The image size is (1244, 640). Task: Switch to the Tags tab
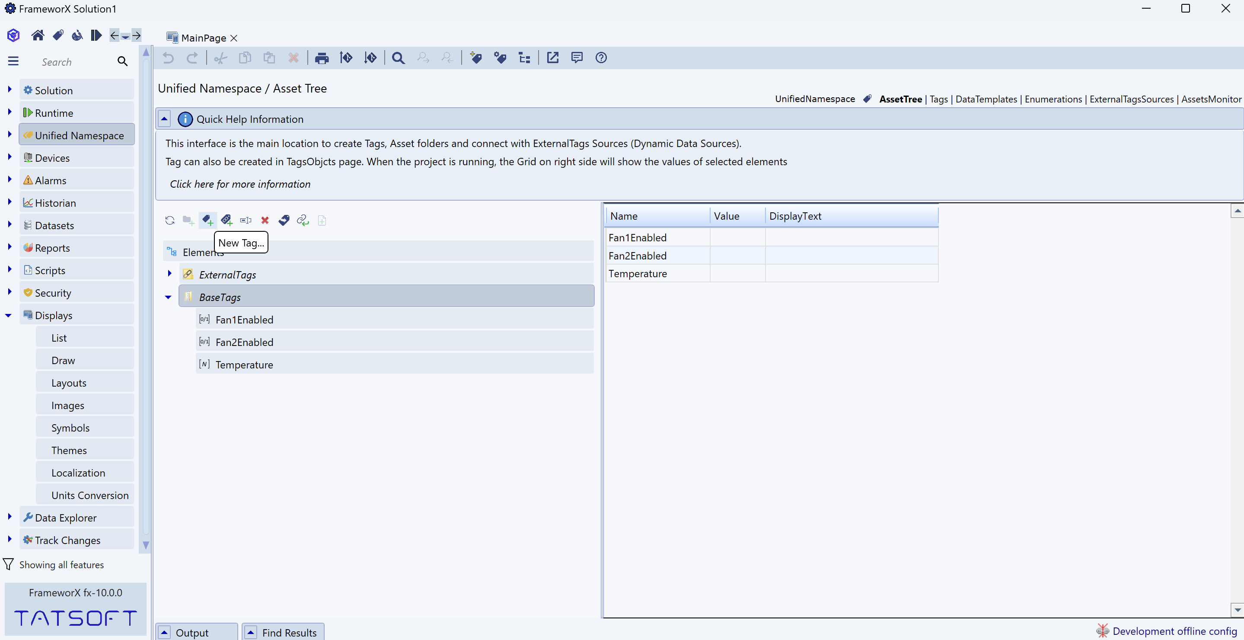(x=939, y=99)
